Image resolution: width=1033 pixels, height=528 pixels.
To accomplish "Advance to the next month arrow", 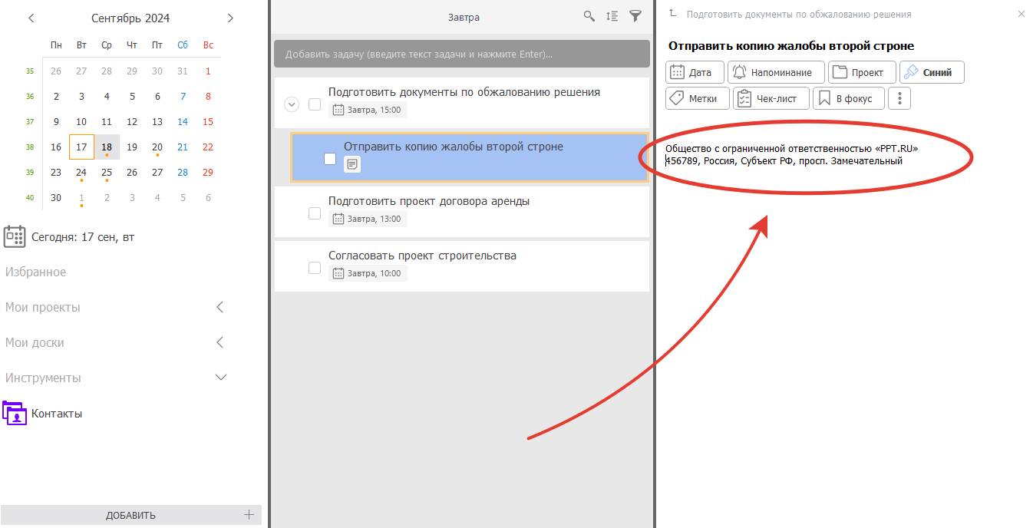I will point(230,18).
